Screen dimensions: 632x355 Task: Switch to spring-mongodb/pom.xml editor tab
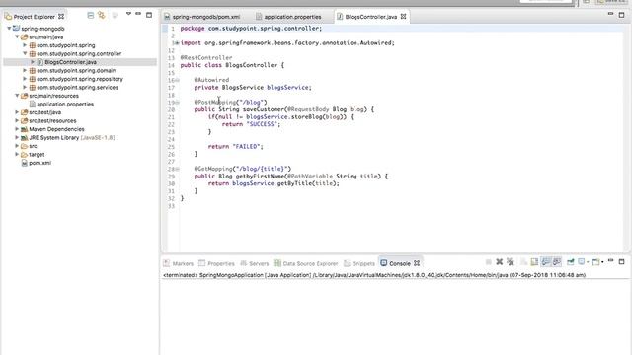pos(201,17)
